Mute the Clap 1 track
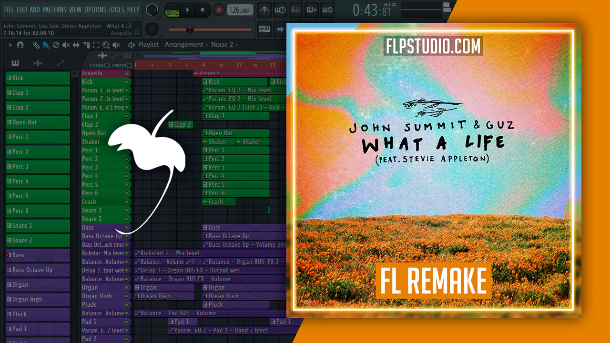 coord(126,116)
